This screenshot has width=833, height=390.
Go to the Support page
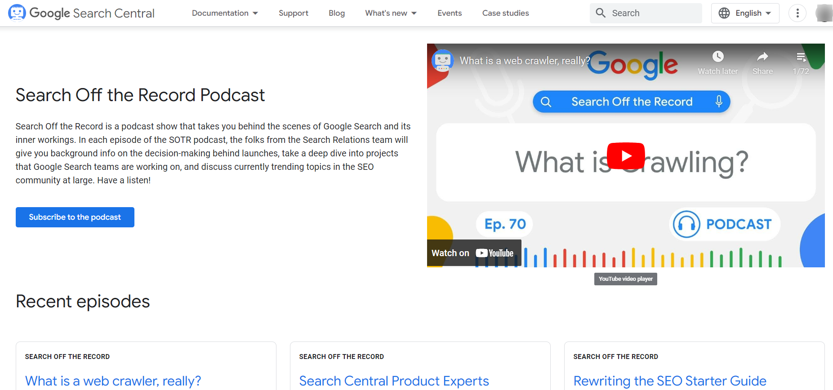tap(293, 13)
